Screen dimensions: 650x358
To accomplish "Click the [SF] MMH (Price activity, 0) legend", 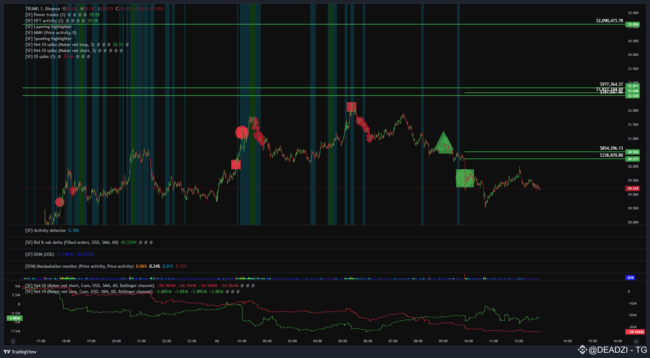I will 51,33.
